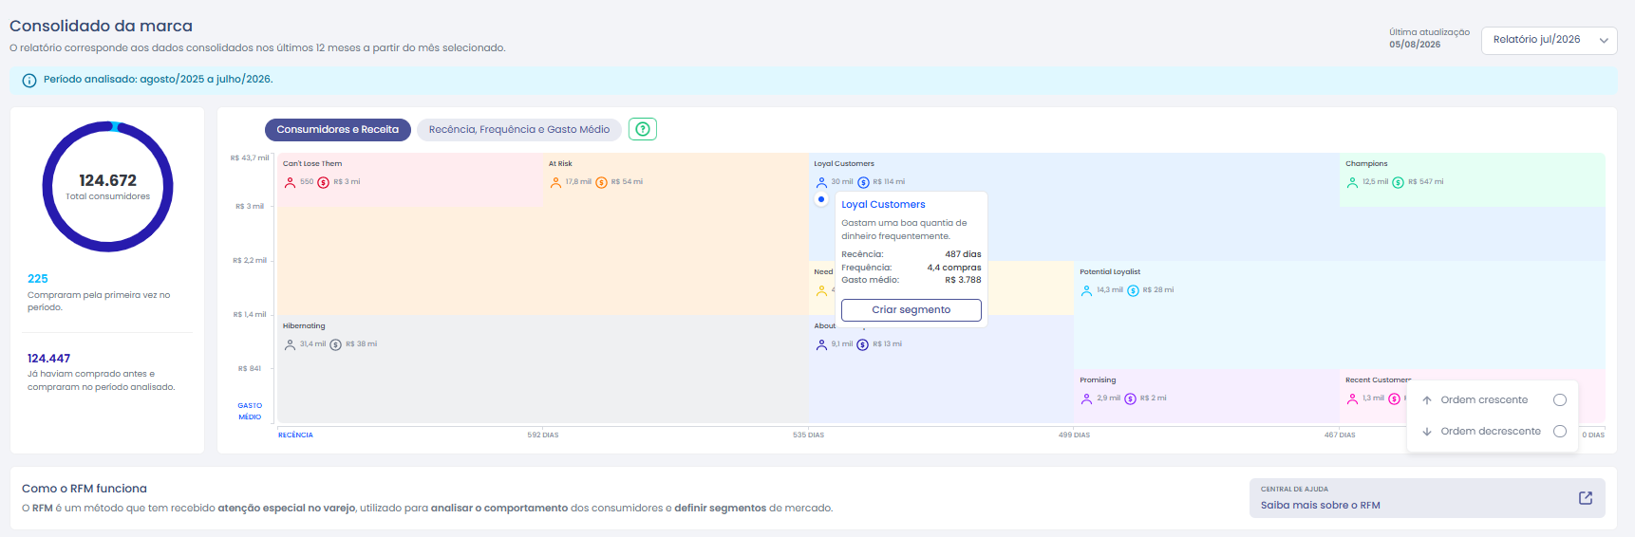This screenshot has height=537, width=1635.
Task: Click the 124.447 returning buyers number
Action: pos(49,359)
